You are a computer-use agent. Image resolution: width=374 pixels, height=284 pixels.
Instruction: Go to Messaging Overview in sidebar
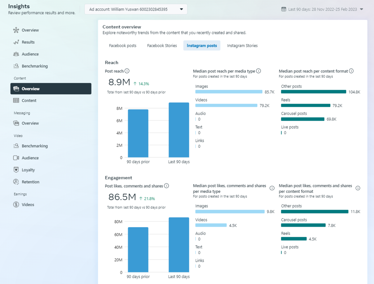pyautogui.click(x=30, y=123)
